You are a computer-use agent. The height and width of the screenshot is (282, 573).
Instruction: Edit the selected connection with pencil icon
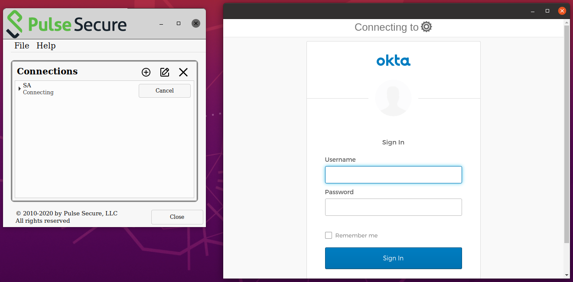[x=165, y=72]
